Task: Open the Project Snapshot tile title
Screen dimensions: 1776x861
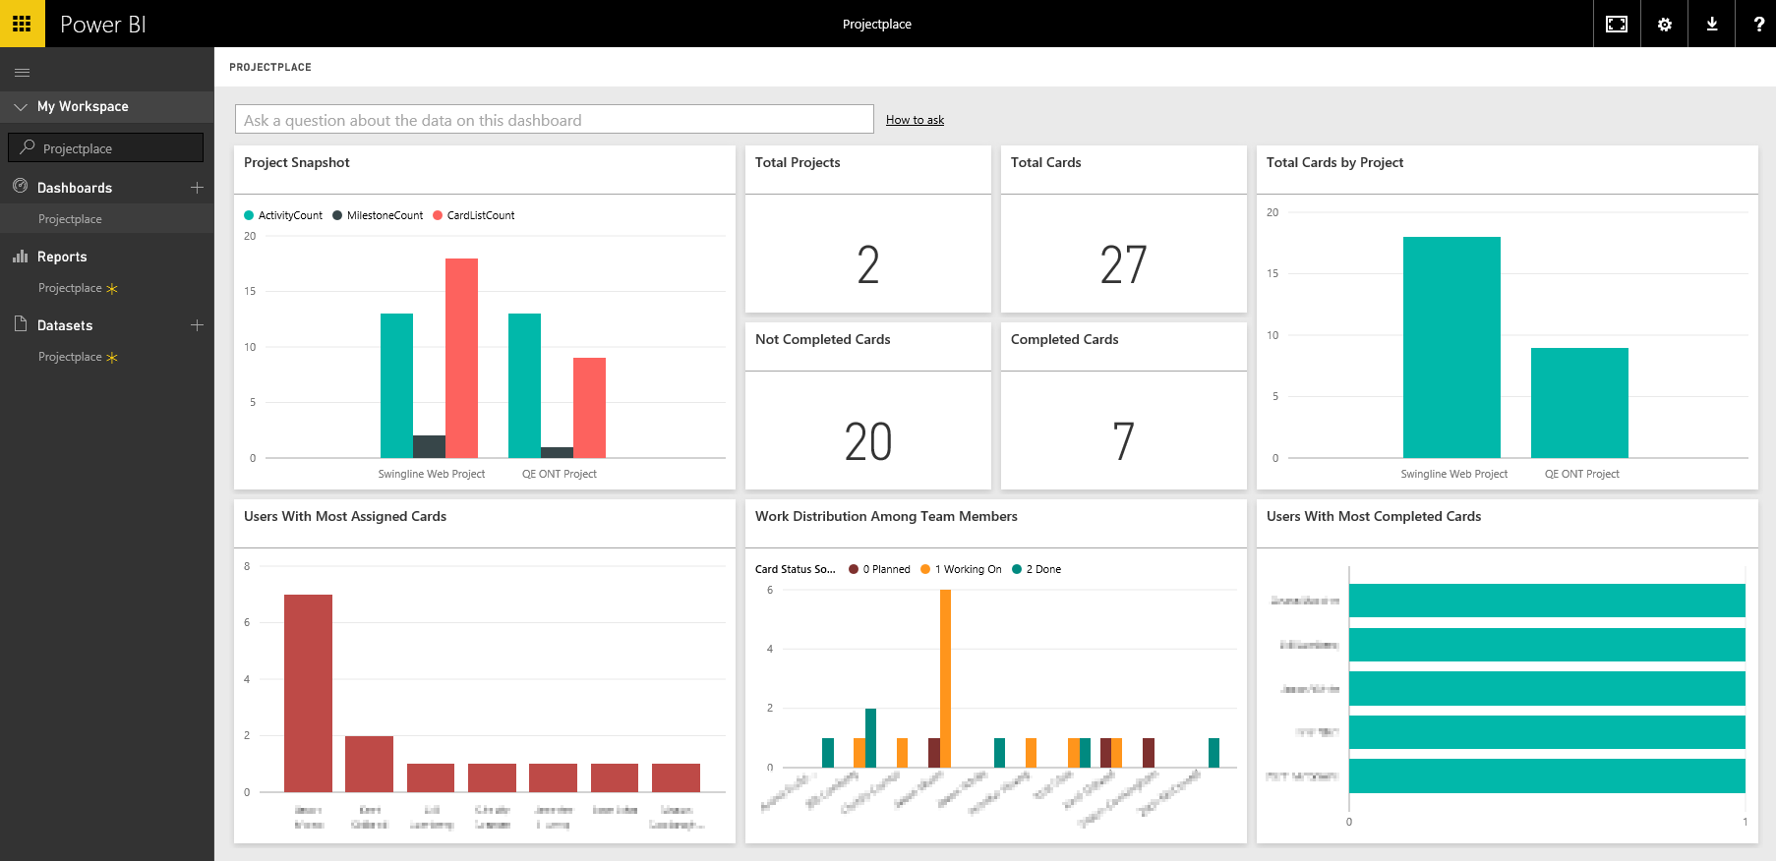Action: pos(297,162)
